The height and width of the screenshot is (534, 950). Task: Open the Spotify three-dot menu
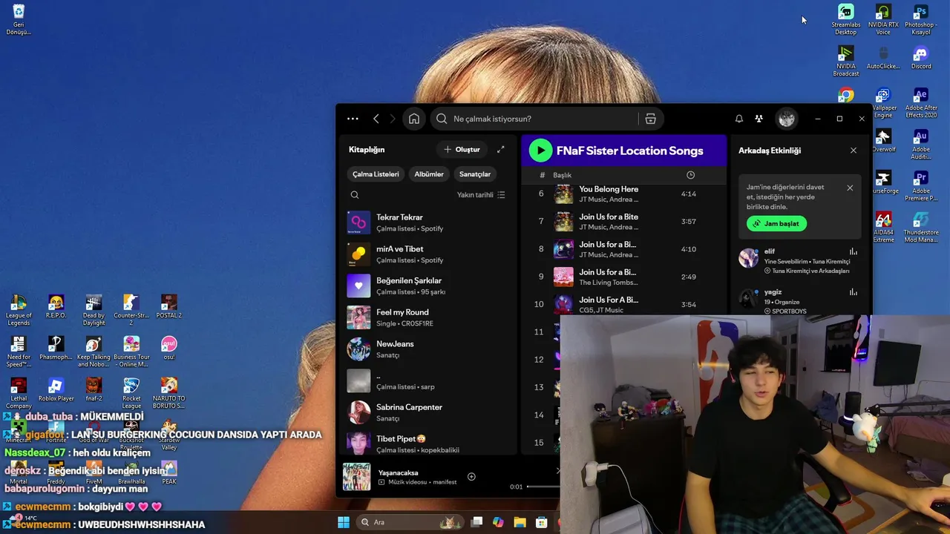click(353, 119)
